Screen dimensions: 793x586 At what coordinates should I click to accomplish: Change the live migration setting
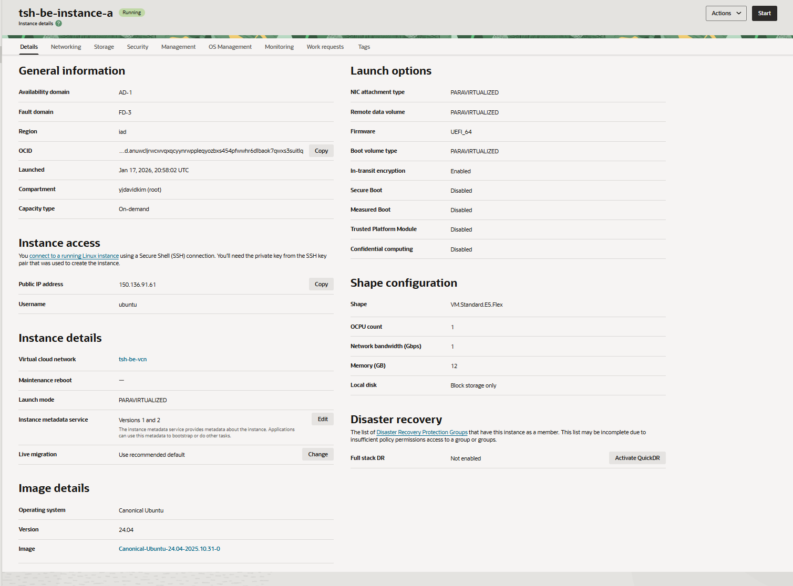318,454
